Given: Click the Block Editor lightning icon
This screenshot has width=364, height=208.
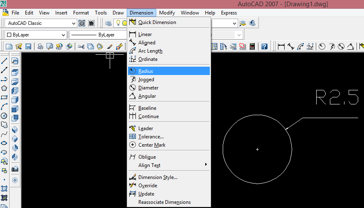Looking at the screenshot, I should [119, 46].
